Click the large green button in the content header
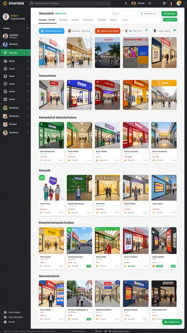Image resolution: width=187 pixels, height=333 pixels. tap(169, 14)
